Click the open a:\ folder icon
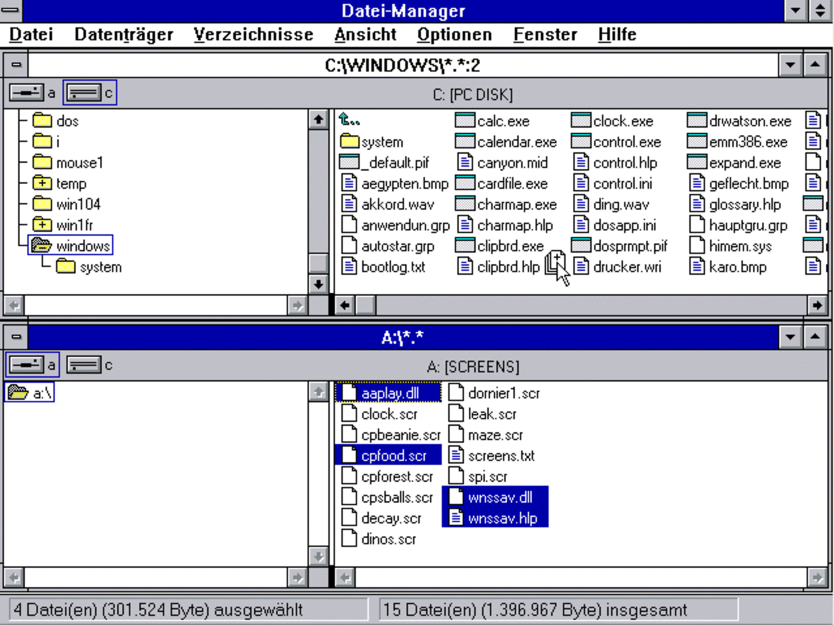The width and height of the screenshot is (834, 625). point(18,393)
